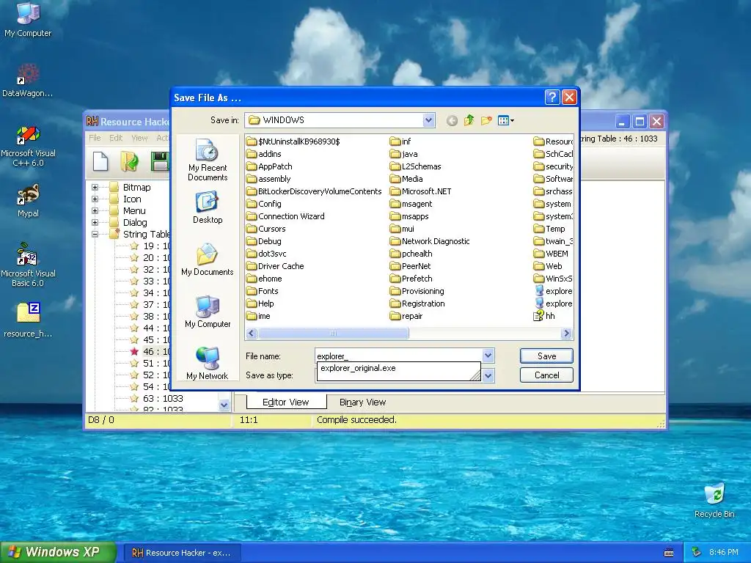Viewport: 751px width, 563px height.
Task: Select the Driver Cache folder
Action: pyautogui.click(x=275, y=266)
